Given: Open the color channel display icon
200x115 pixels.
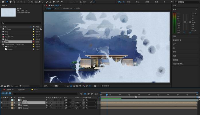Looking at the screenshot, I should pos(84,86).
